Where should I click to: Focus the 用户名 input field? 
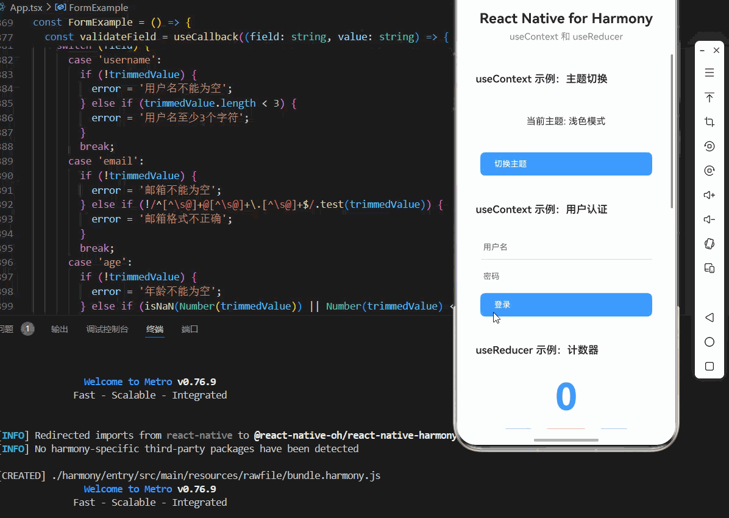566,247
